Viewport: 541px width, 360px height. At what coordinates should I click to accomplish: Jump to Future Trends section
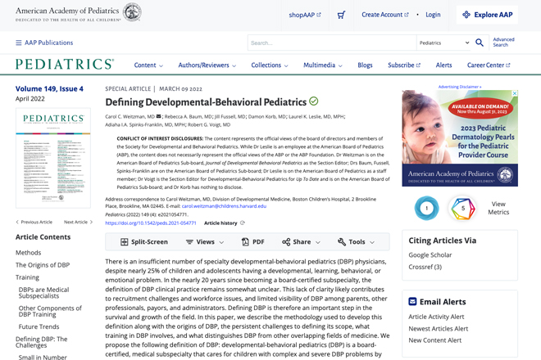point(39,326)
